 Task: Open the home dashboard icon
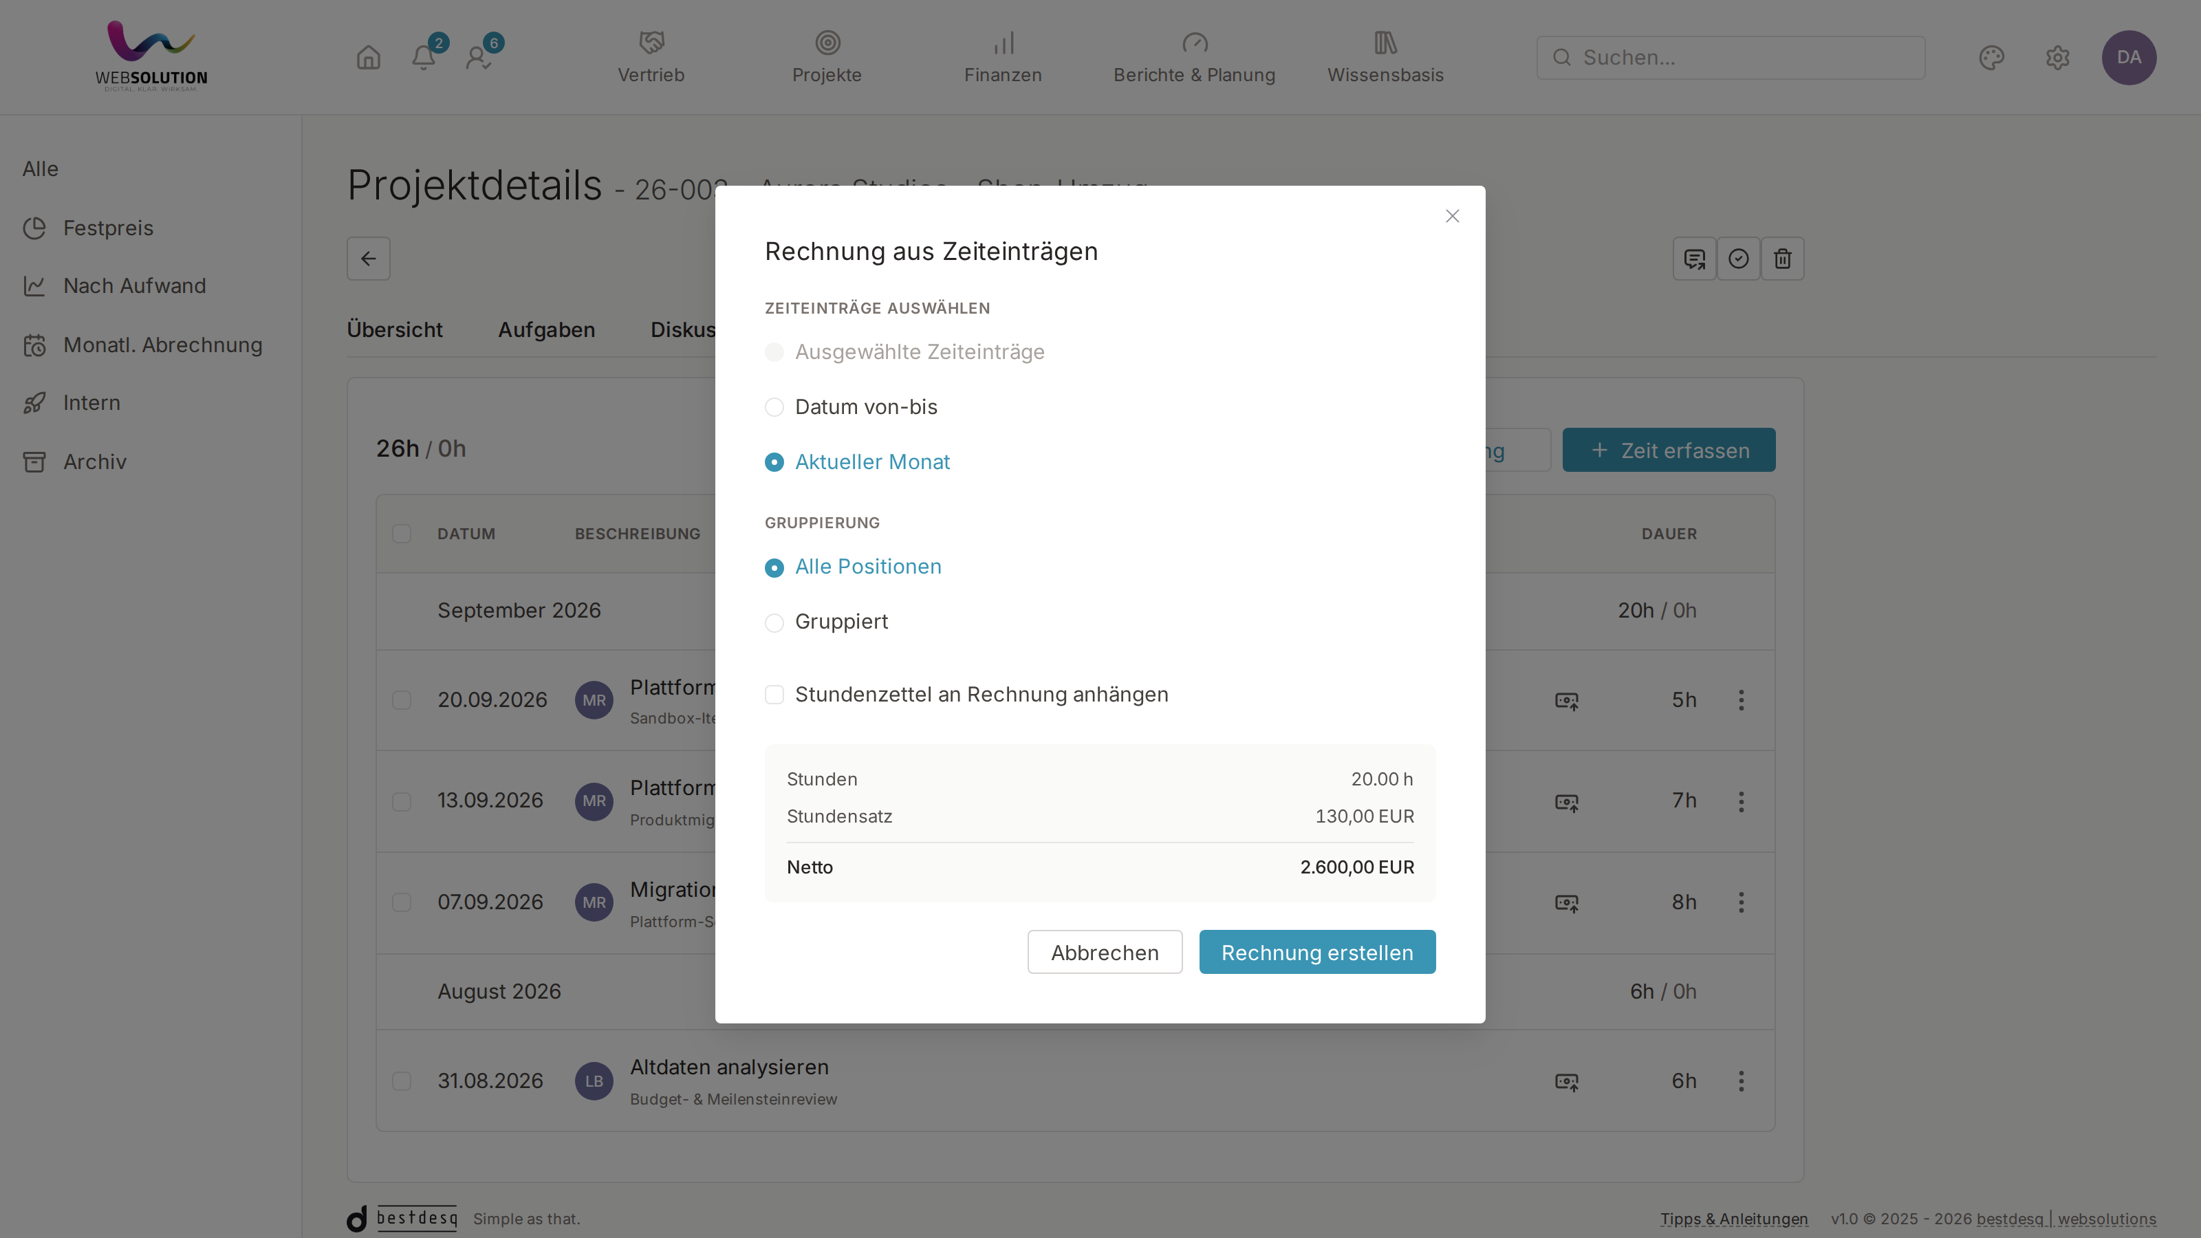click(368, 57)
